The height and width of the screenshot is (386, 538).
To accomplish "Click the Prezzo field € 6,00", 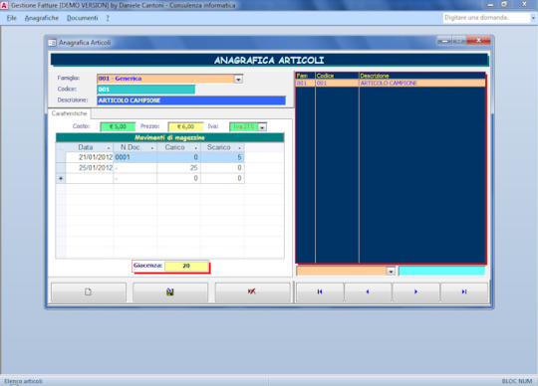I will coord(185,126).
